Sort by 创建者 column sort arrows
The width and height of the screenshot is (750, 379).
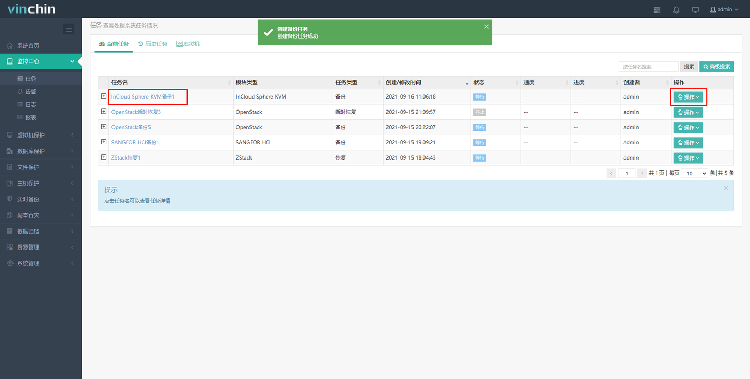tap(667, 83)
